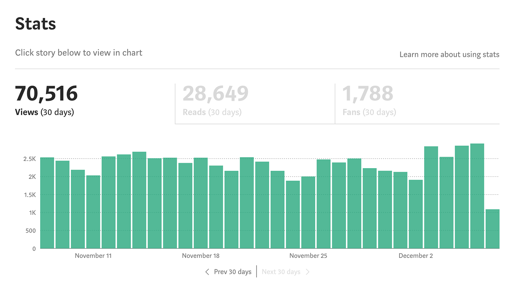The width and height of the screenshot is (515, 289).
Task: Click the 28,649 reads total number
Action: point(216,93)
